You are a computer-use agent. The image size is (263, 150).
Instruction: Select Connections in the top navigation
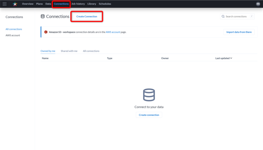[x=61, y=4]
